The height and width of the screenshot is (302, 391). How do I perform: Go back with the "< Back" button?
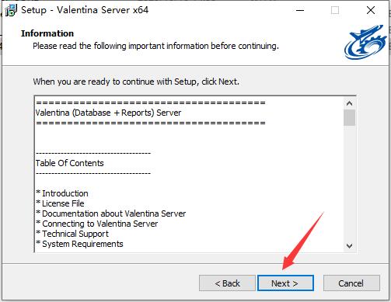[227, 283]
